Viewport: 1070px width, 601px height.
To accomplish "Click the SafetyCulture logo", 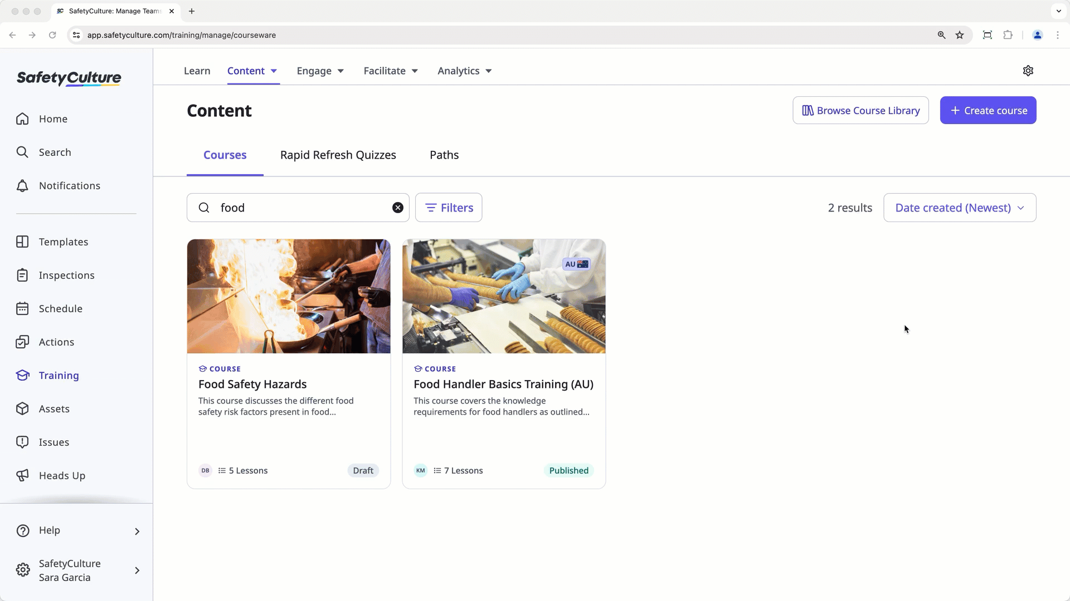I will (x=69, y=78).
